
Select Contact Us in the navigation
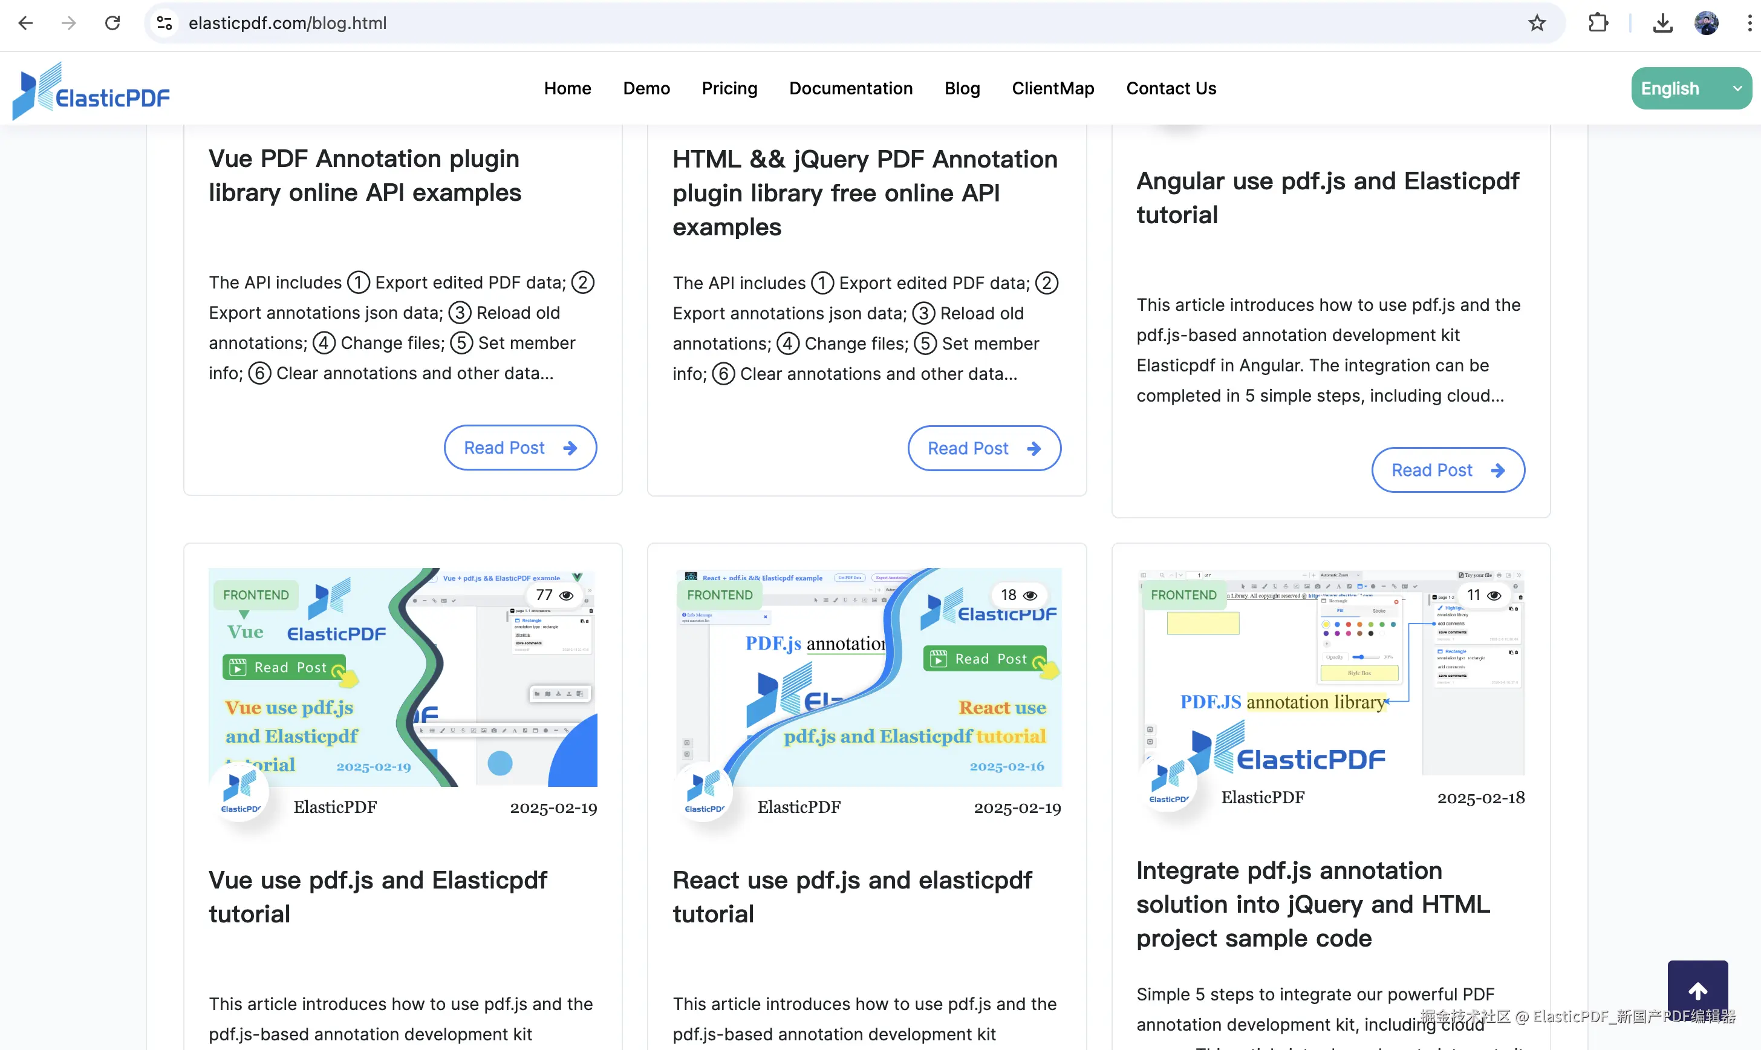[x=1171, y=88]
